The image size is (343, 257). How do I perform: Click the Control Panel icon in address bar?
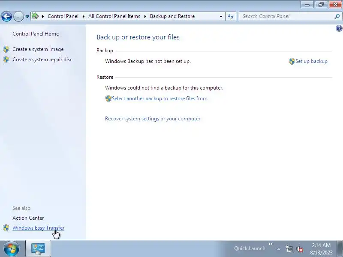point(35,16)
